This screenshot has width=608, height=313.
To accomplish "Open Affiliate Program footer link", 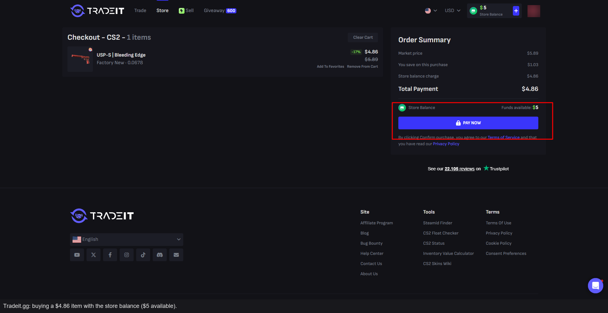I will pos(376,223).
